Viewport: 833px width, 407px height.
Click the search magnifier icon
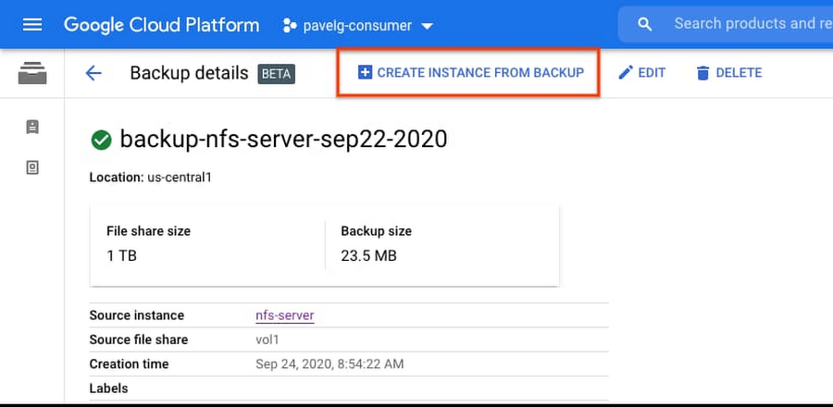point(644,24)
